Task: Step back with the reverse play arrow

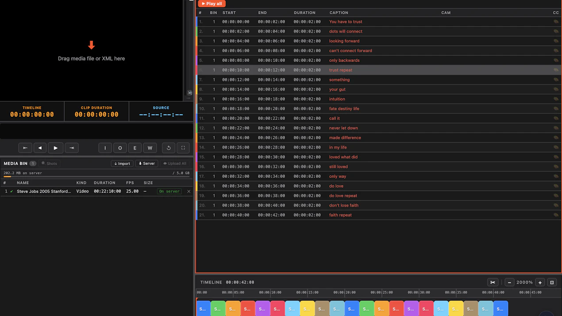Action: (40, 148)
